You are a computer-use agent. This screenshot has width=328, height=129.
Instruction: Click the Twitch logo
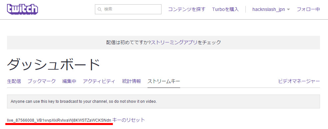tap(23, 9)
